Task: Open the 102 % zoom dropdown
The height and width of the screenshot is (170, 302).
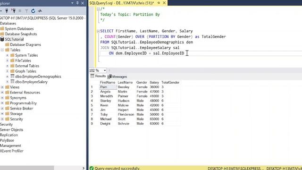Action: tap(105, 70)
